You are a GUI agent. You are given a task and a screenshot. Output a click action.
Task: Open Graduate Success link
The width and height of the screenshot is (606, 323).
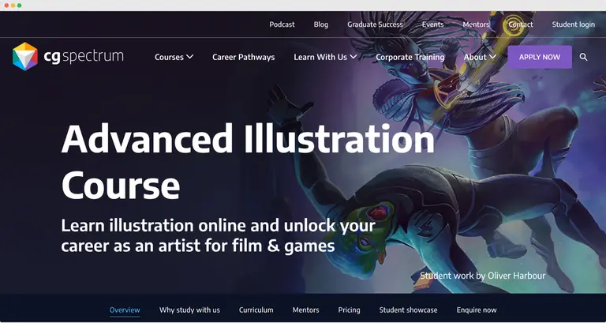[375, 24]
